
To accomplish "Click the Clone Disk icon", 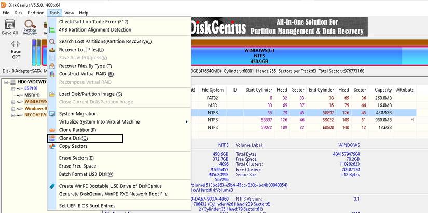I will point(52,138).
